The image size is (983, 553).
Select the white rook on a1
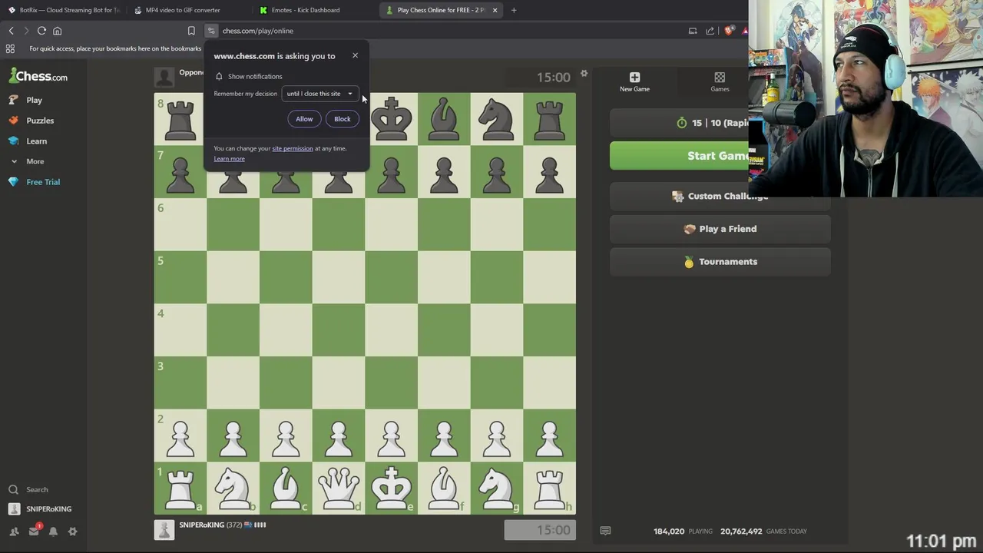[x=180, y=488]
